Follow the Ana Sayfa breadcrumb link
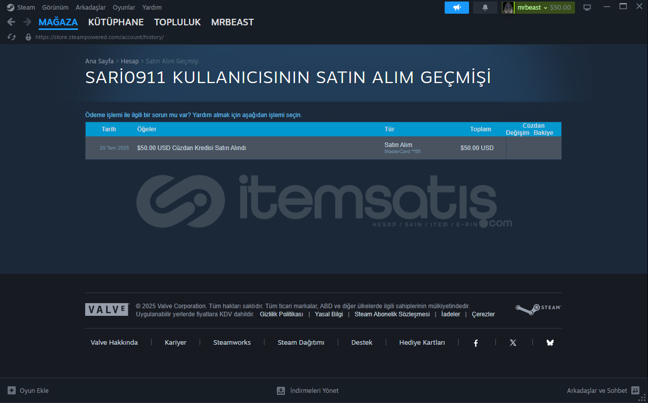This screenshot has width=648, height=403. pyautogui.click(x=99, y=61)
